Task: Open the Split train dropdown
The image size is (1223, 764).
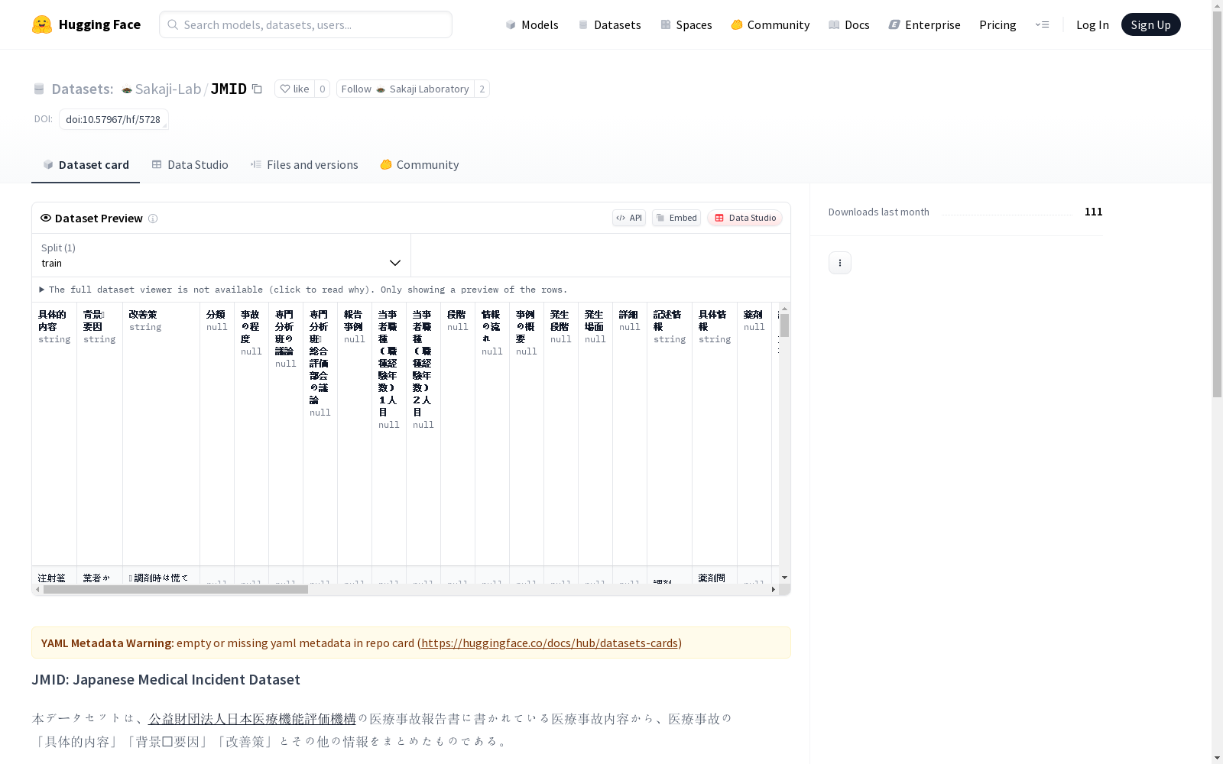Action: [x=222, y=255]
